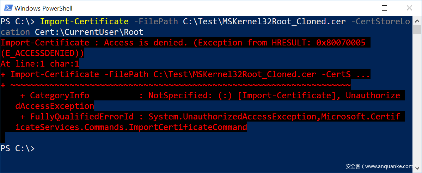
Task: Click the FullyQualifiedErrorId label
Action: point(77,117)
